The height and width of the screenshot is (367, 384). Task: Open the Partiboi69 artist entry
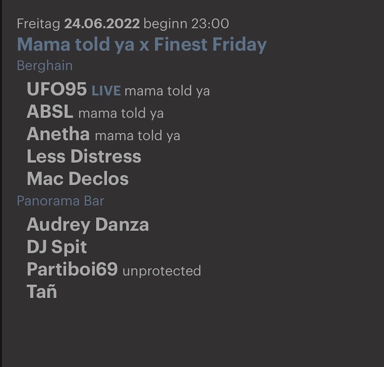tap(72, 269)
